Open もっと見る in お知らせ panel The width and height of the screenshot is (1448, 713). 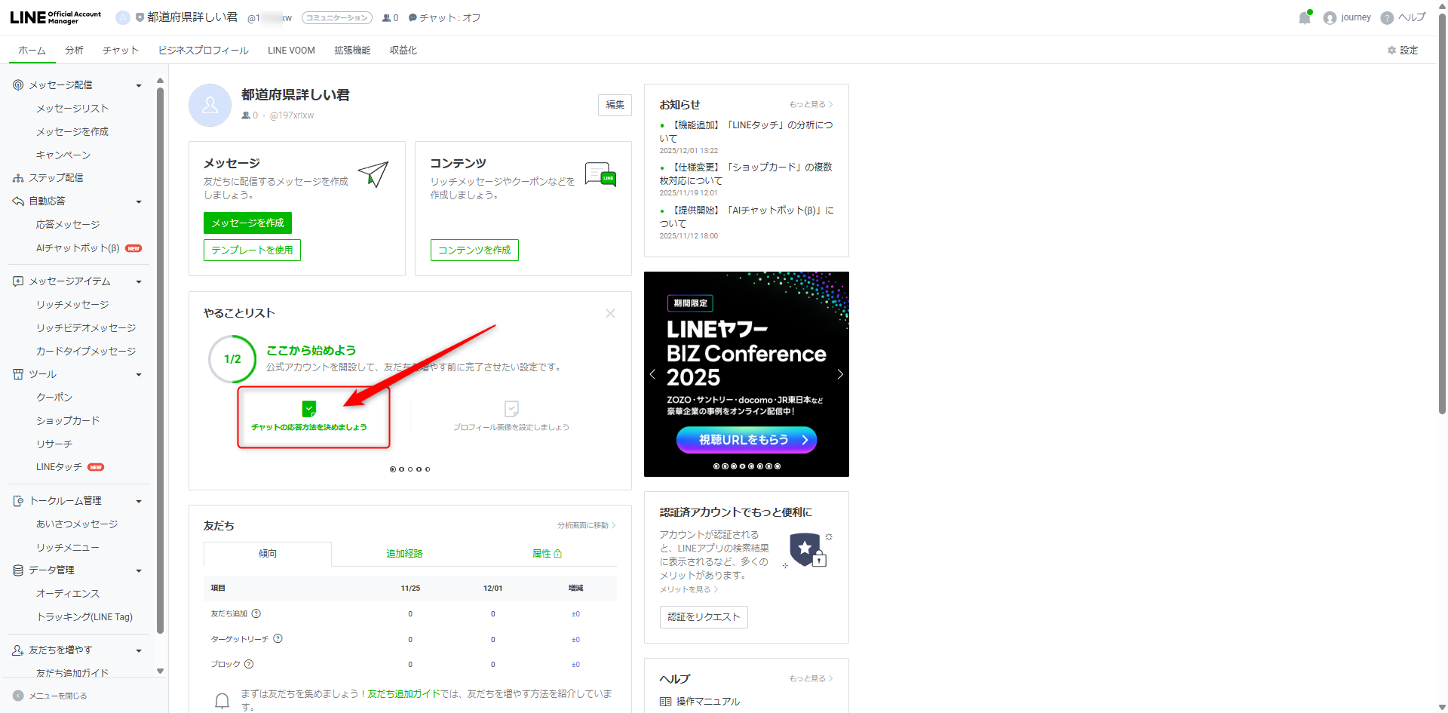click(x=811, y=105)
